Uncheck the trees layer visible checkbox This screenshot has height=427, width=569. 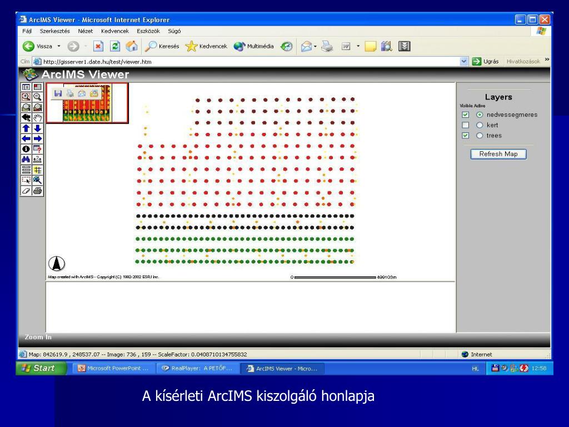coord(466,136)
